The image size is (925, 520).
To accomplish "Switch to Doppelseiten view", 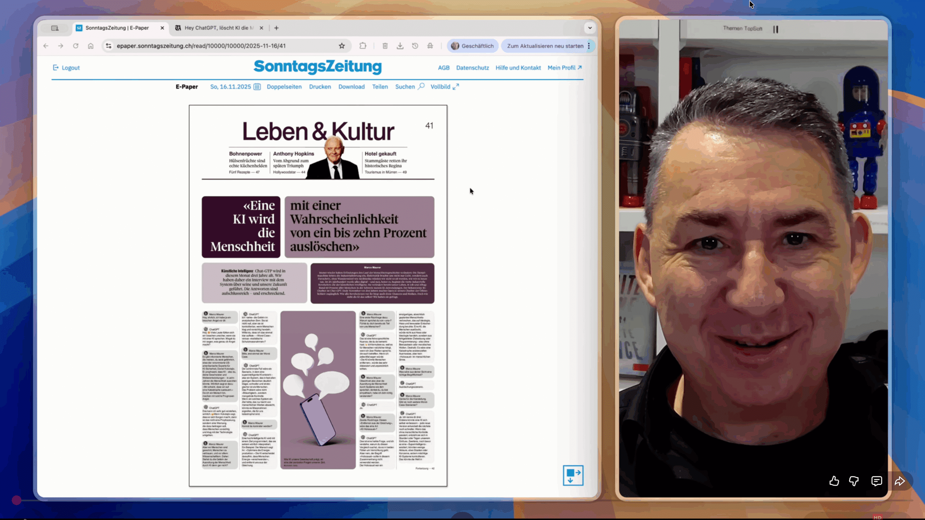I will pyautogui.click(x=284, y=87).
